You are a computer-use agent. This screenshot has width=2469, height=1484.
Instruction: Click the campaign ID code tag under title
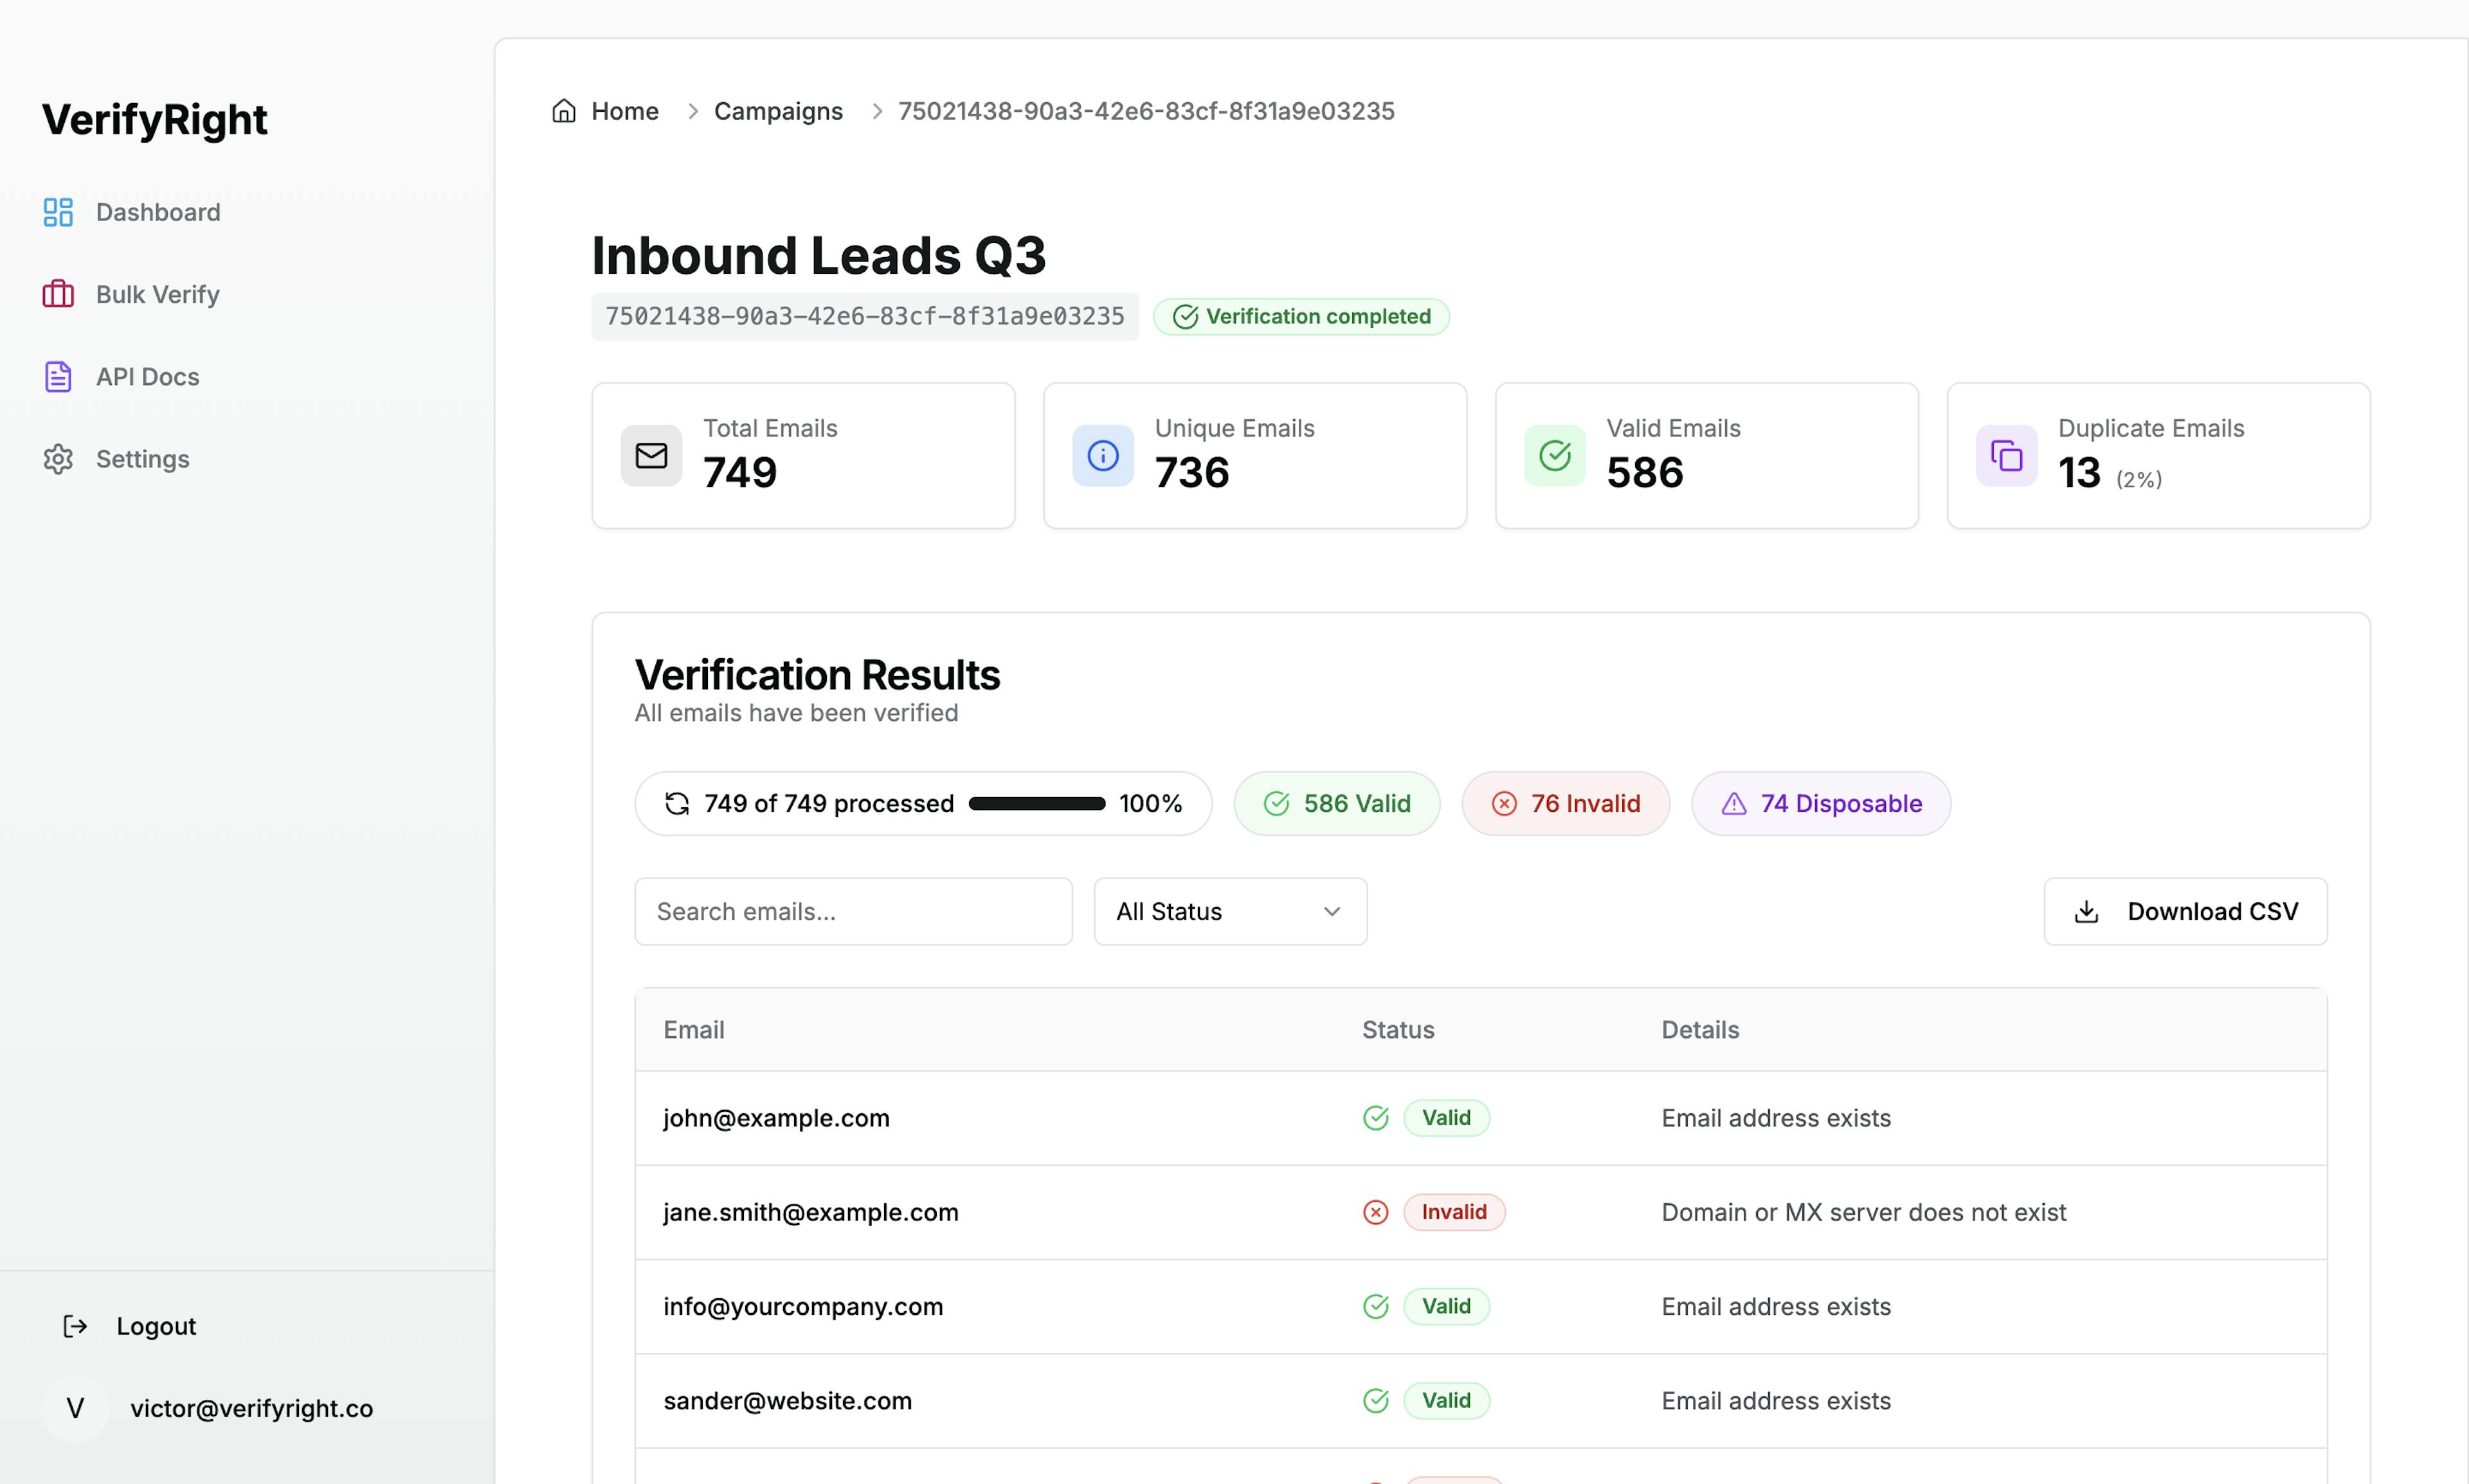click(x=865, y=317)
